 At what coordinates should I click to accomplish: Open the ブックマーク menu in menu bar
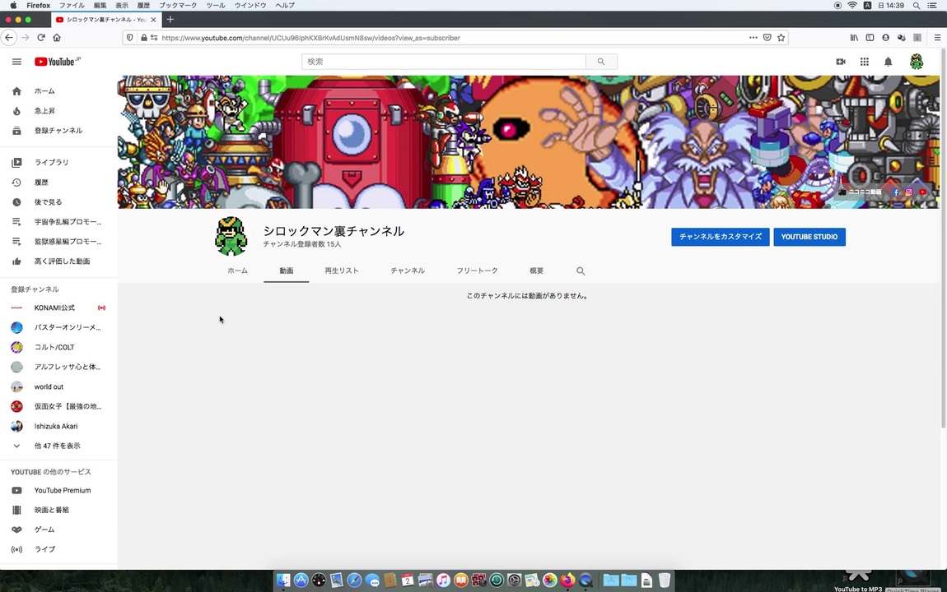click(178, 6)
